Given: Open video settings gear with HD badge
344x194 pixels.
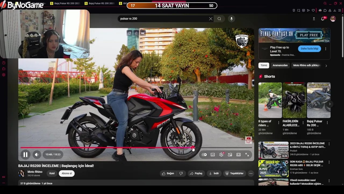Looking at the screenshot, I should [221, 154].
